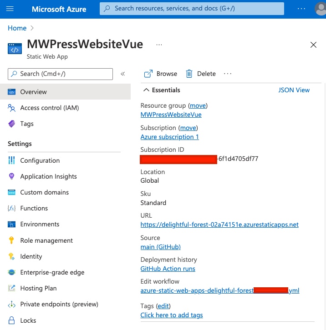
Task: Click the Locks padlock icon
Action: (11, 320)
